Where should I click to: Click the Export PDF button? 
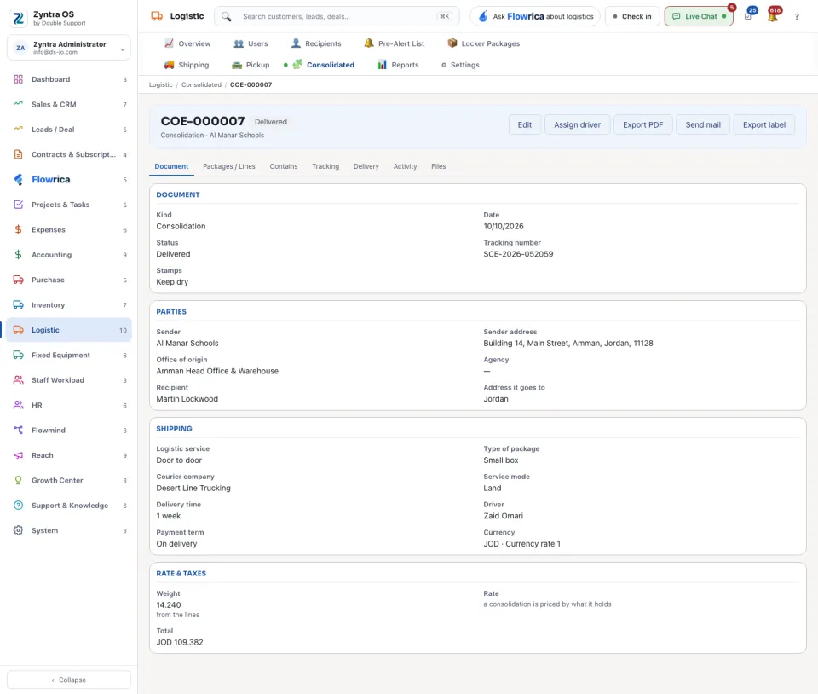click(642, 124)
